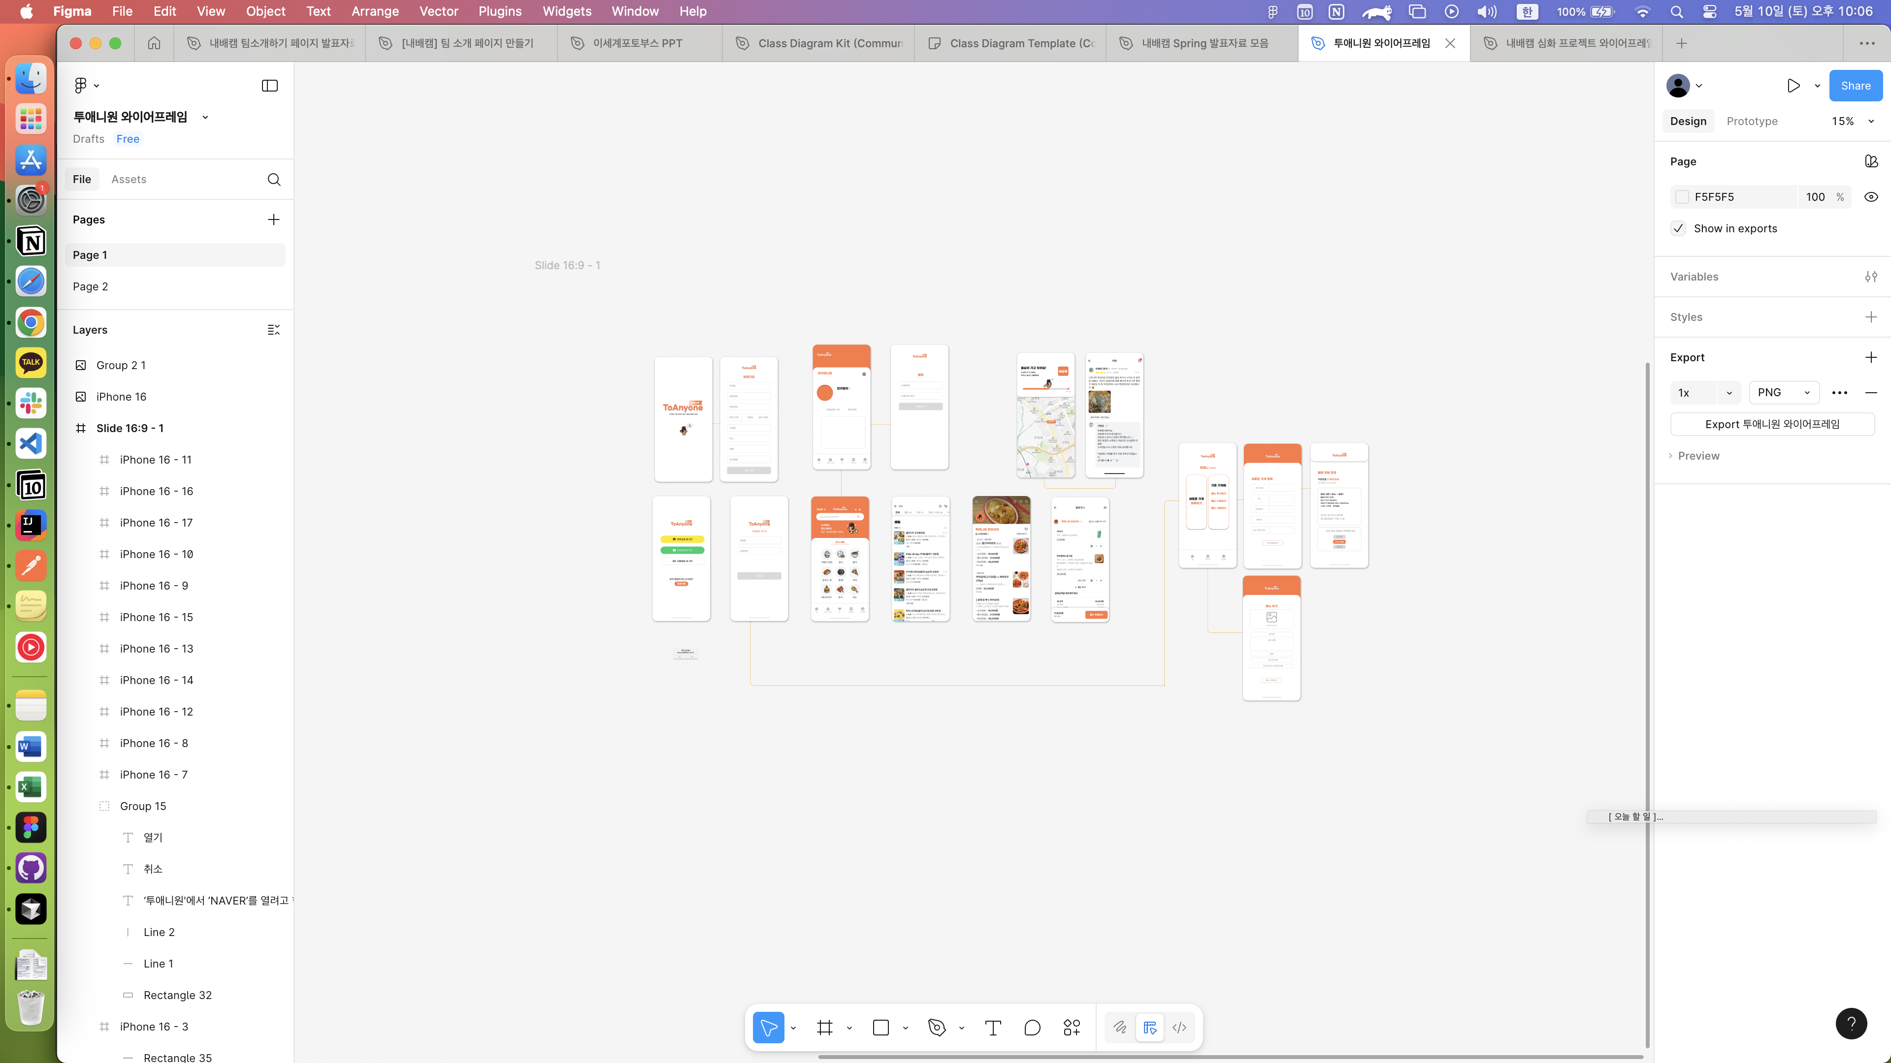Select the Comment tool
The width and height of the screenshot is (1891, 1063).
click(1032, 1028)
